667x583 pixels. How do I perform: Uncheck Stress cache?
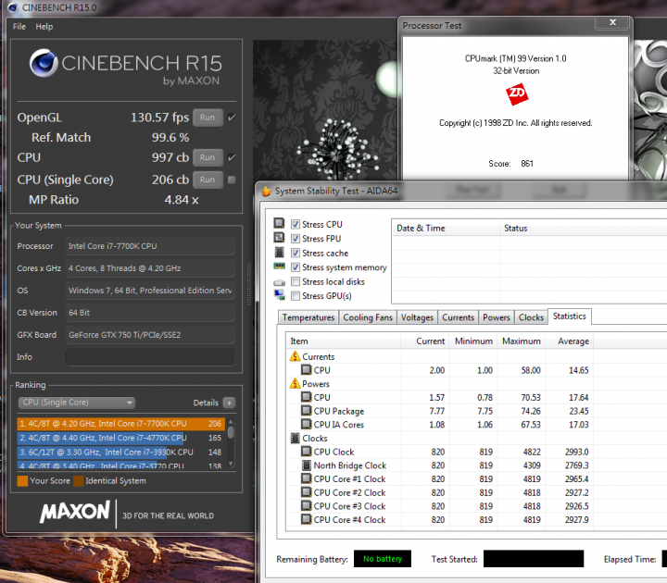coord(296,254)
